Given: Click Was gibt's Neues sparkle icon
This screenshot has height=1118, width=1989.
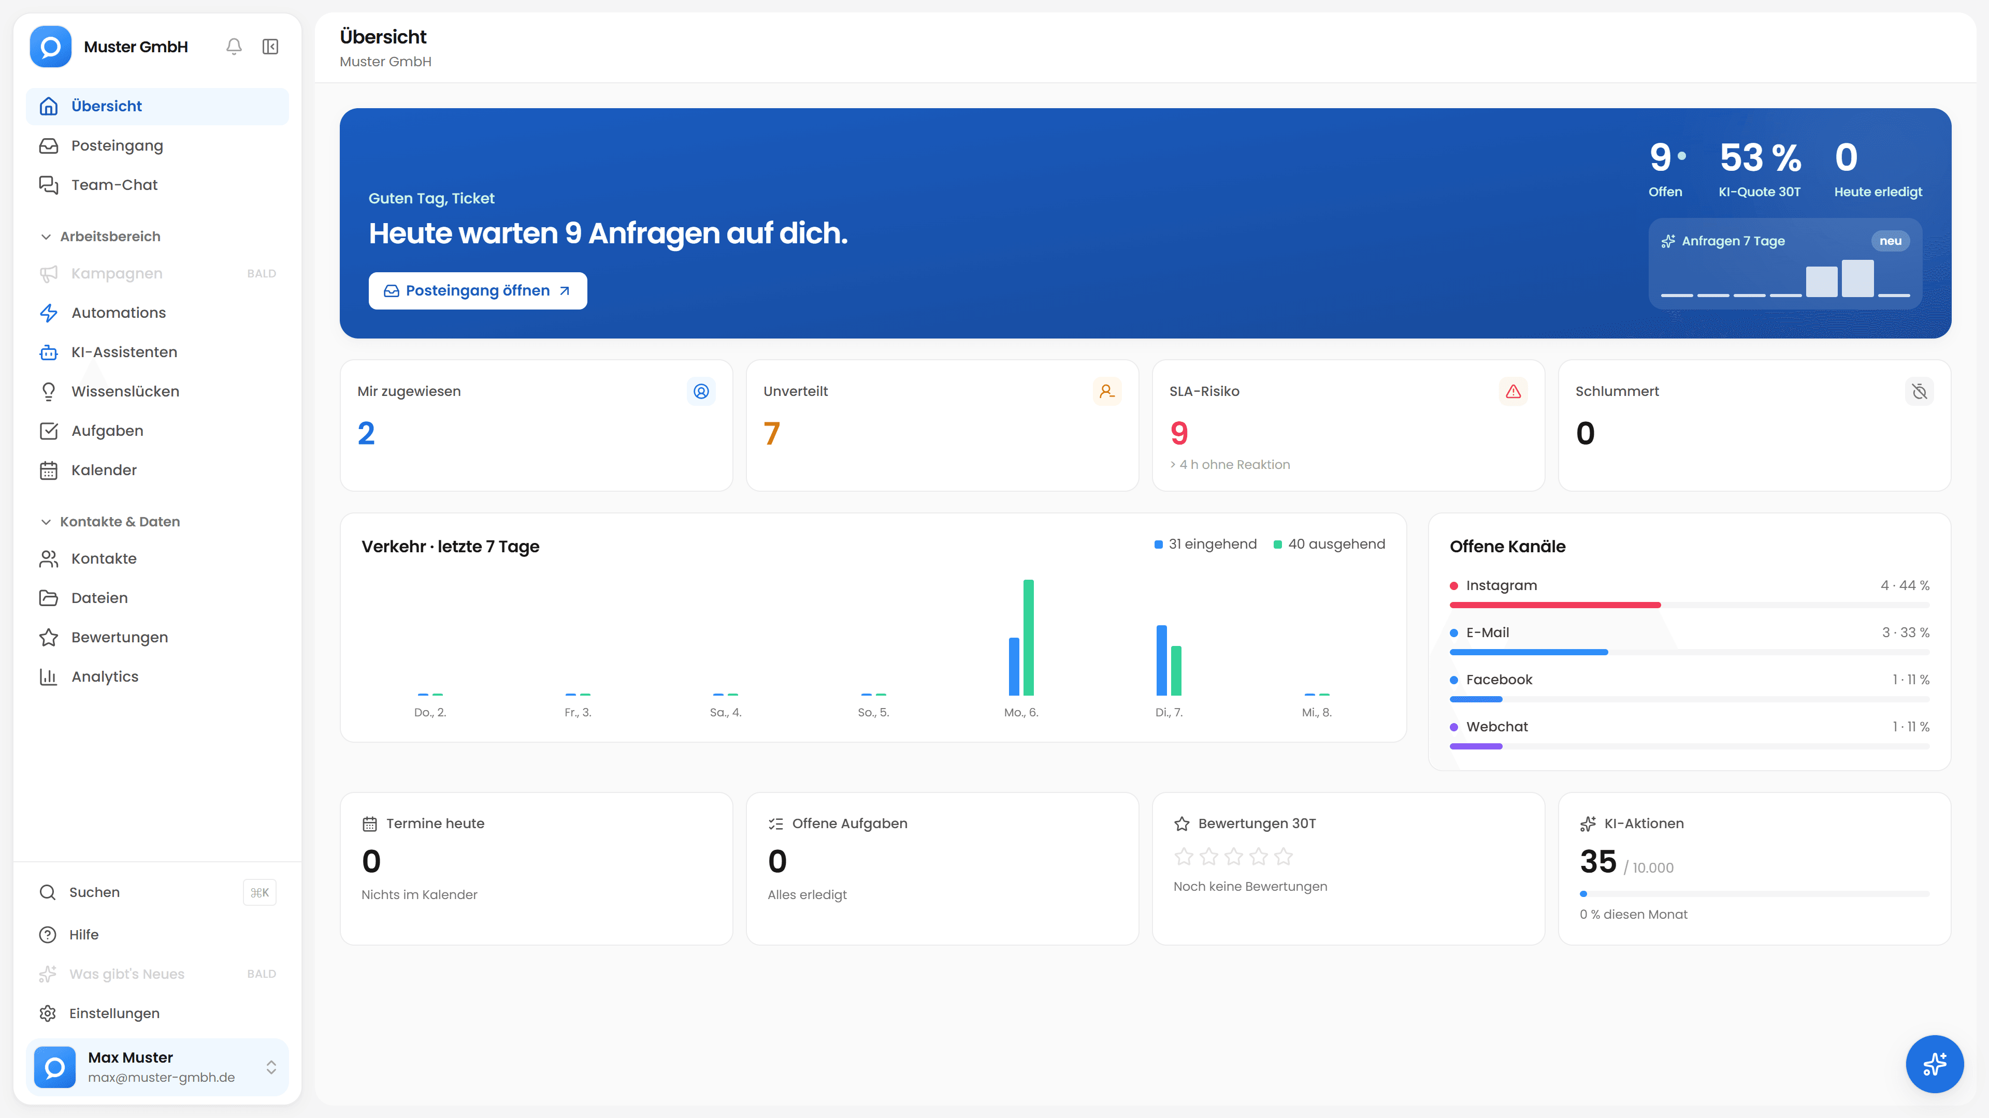Looking at the screenshot, I should (x=48, y=974).
